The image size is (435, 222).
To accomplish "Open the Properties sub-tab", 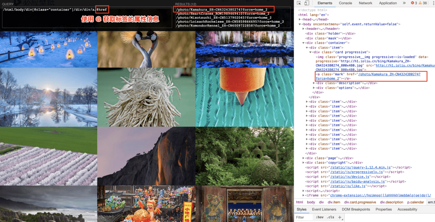I will [x=384, y=209].
